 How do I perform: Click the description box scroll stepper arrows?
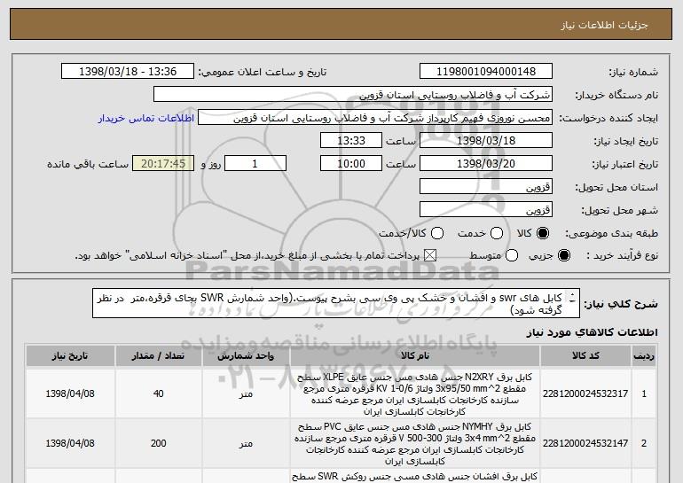[572, 298]
